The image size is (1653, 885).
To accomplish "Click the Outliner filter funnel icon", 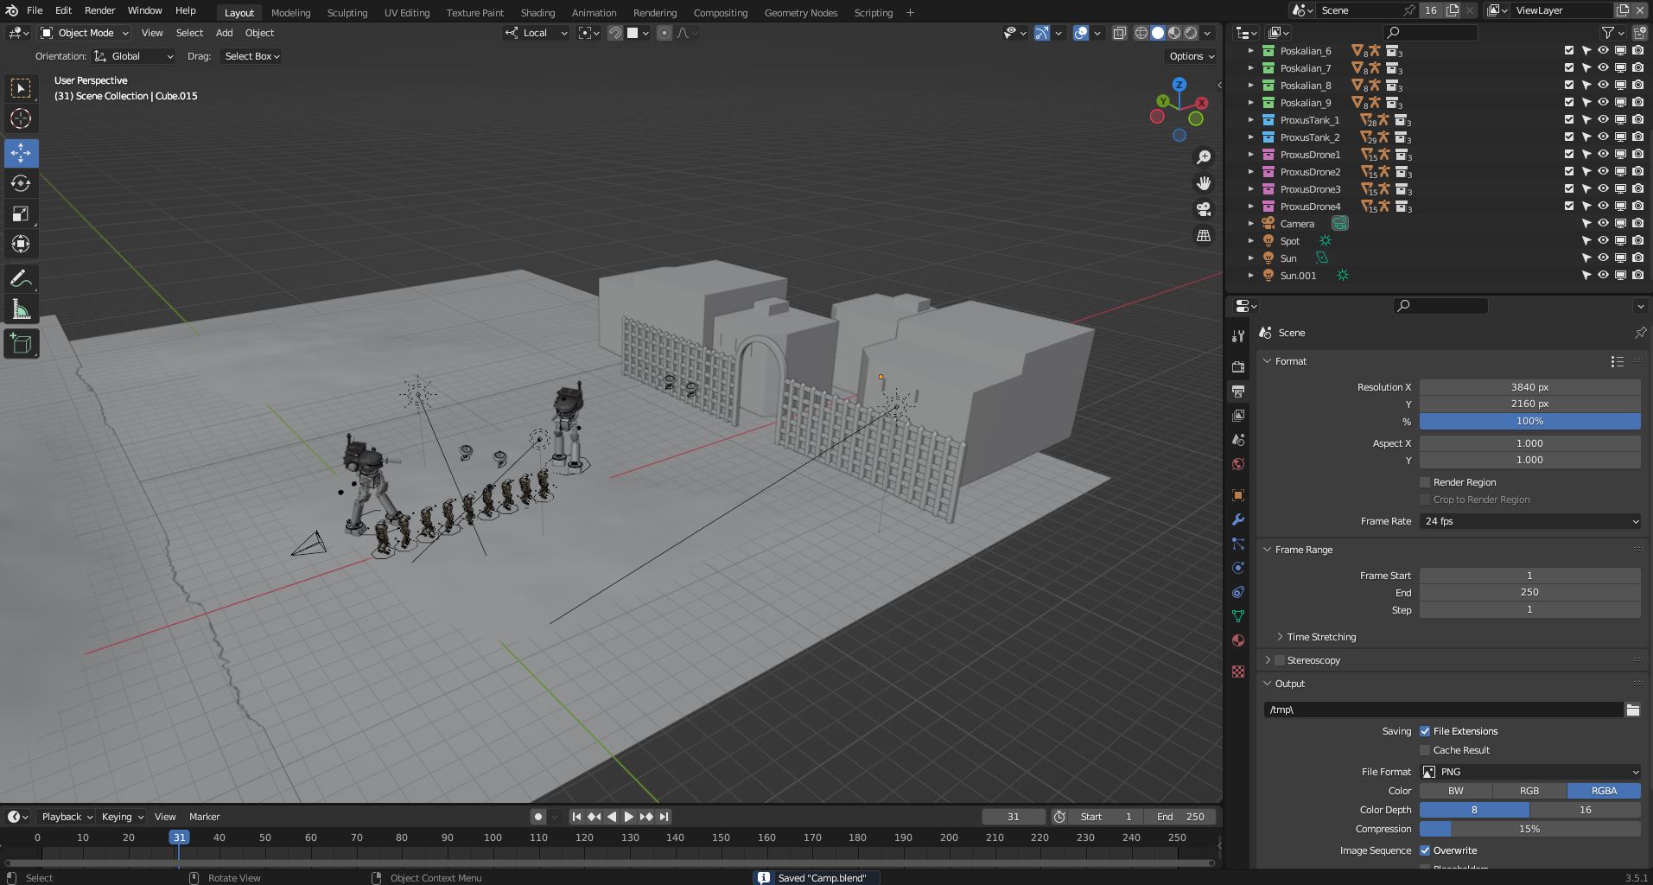I will click(1607, 33).
